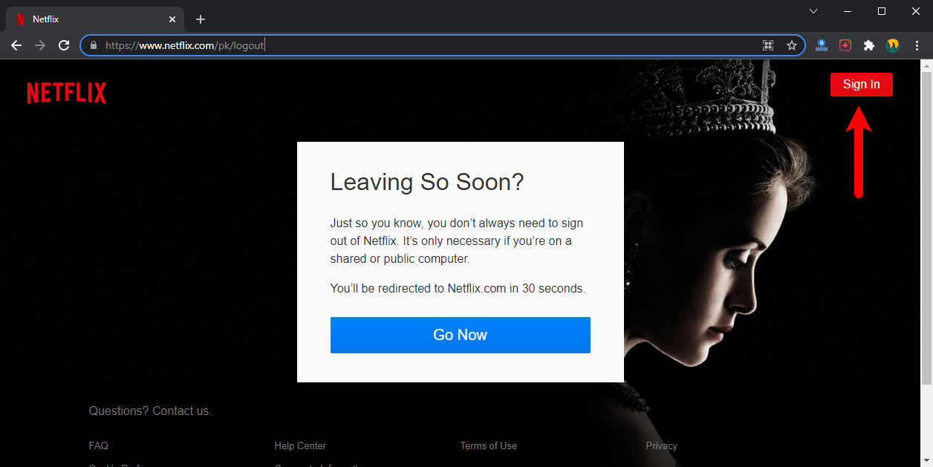The height and width of the screenshot is (467, 933).
Task: Click the Go Now button
Action: click(x=460, y=335)
